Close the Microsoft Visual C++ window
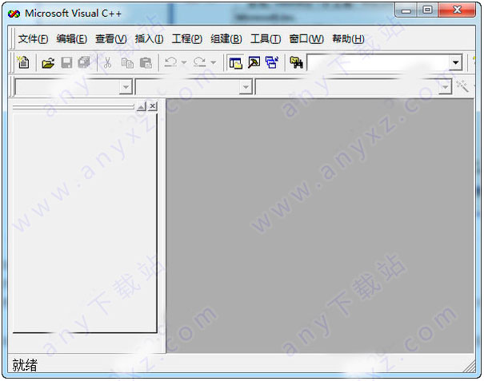The height and width of the screenshot is (381, 484). point(457,11)
